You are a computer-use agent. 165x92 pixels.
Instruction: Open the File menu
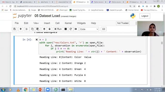[x=16, y=23]
